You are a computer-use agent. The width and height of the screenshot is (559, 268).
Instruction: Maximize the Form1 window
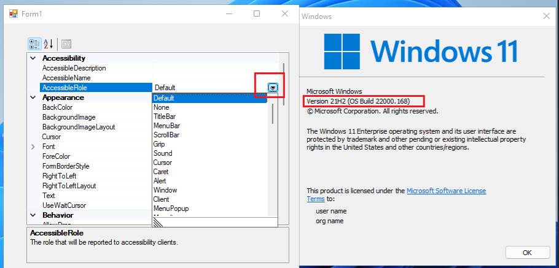coord(257,14)
